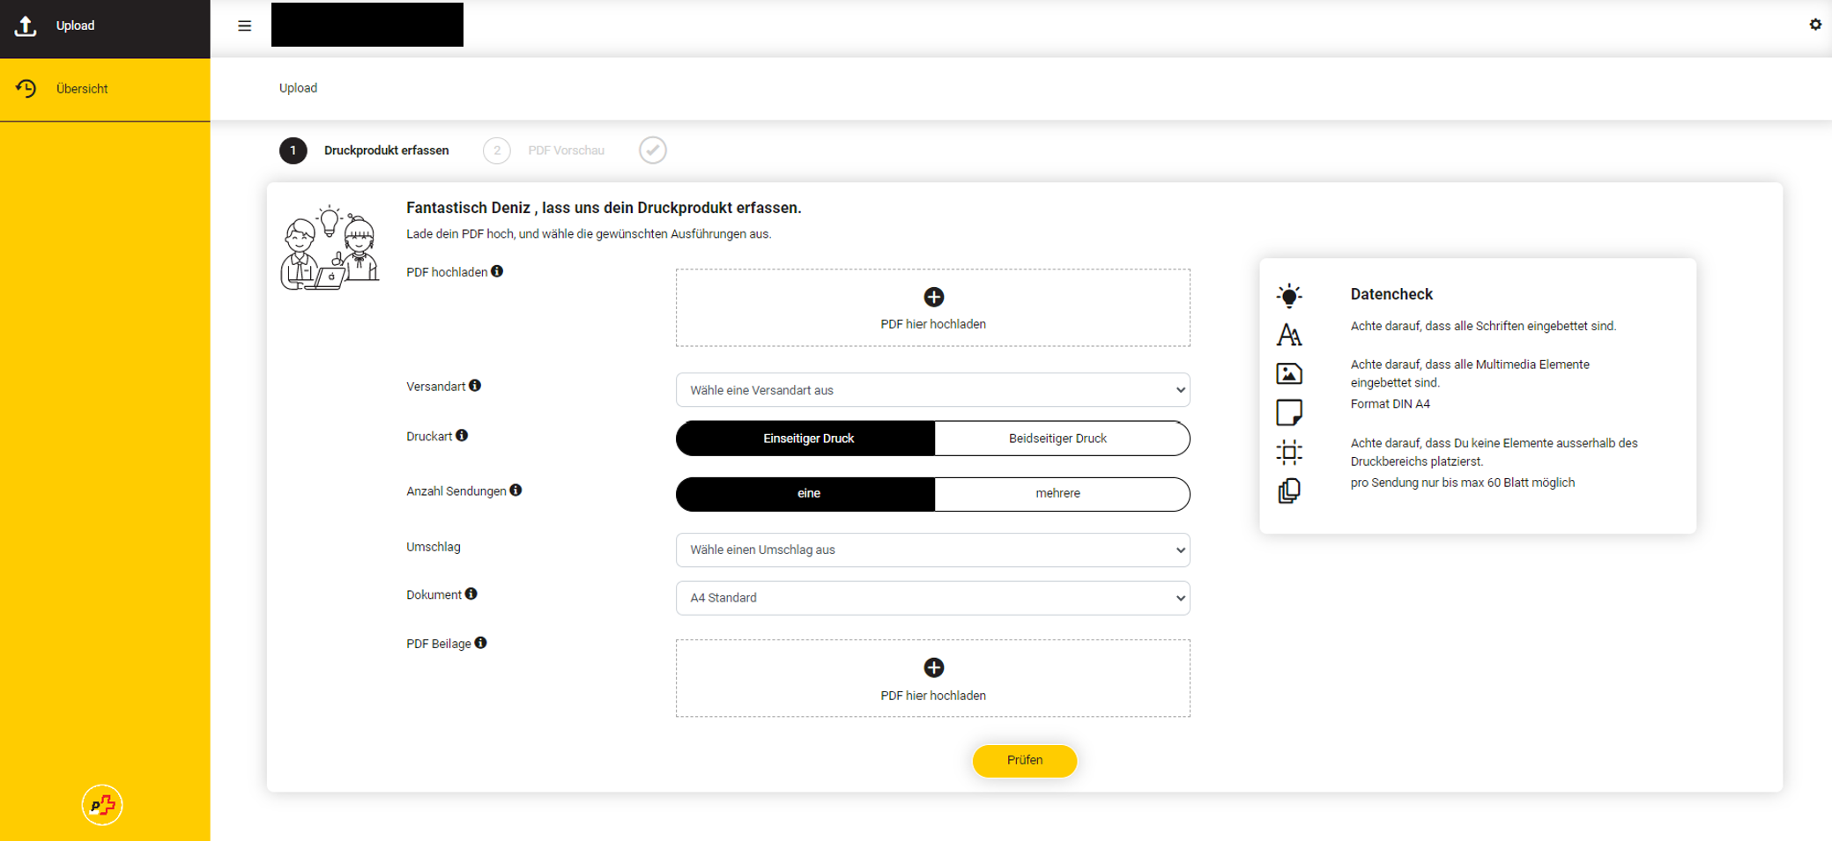Click the info icon beside Anzahl Sendungen
Image resolution: width=1832 pixels, height=841 pixels.
coord(515,491)
